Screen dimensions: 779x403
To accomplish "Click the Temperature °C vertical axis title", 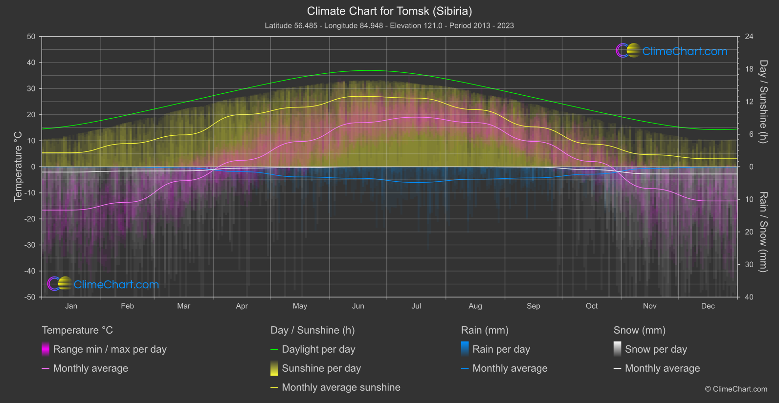I will (x=18, y=167).
